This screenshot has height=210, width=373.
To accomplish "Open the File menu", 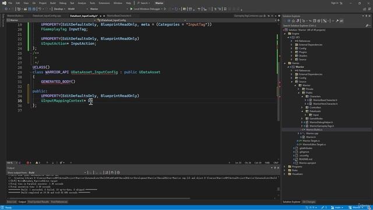I will [10, 3].
